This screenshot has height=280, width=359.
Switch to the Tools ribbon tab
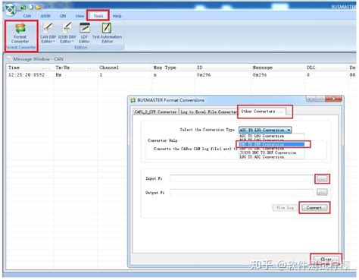click(98, 16)
